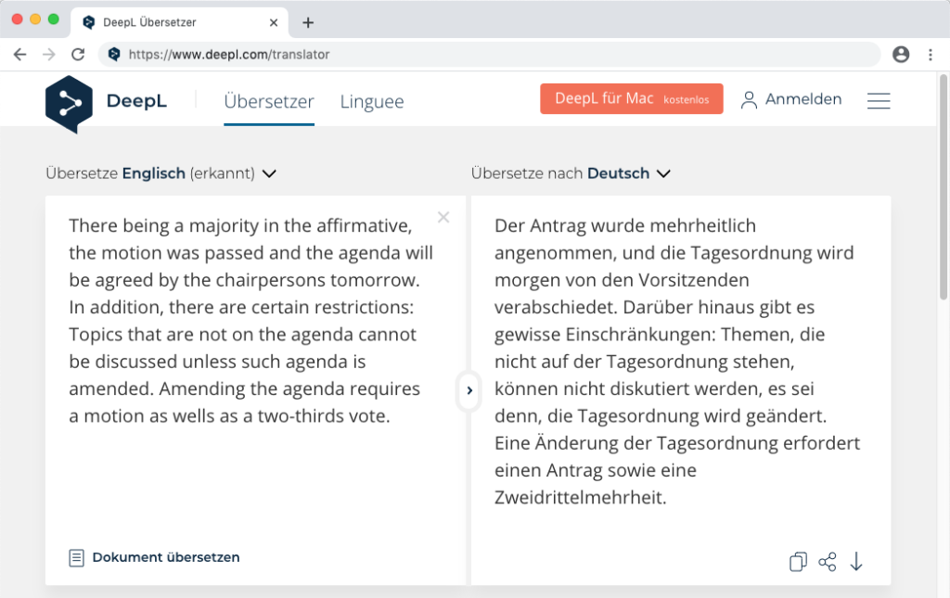The height and width of the screenshot is (598, 950).
Task: Click the Anmelden login link
Action: 791,99
